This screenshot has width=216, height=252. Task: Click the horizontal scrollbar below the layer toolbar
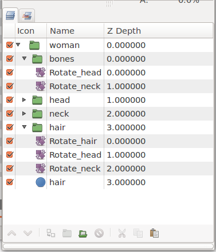click(108, 246)
